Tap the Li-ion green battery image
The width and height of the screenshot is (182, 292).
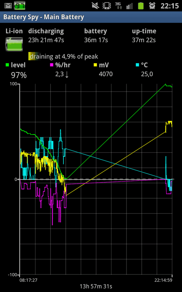(x=14, y=44)
